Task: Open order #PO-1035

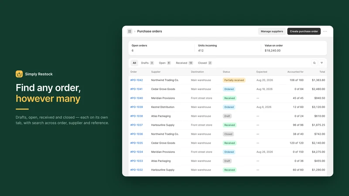Action: (137, 143)
